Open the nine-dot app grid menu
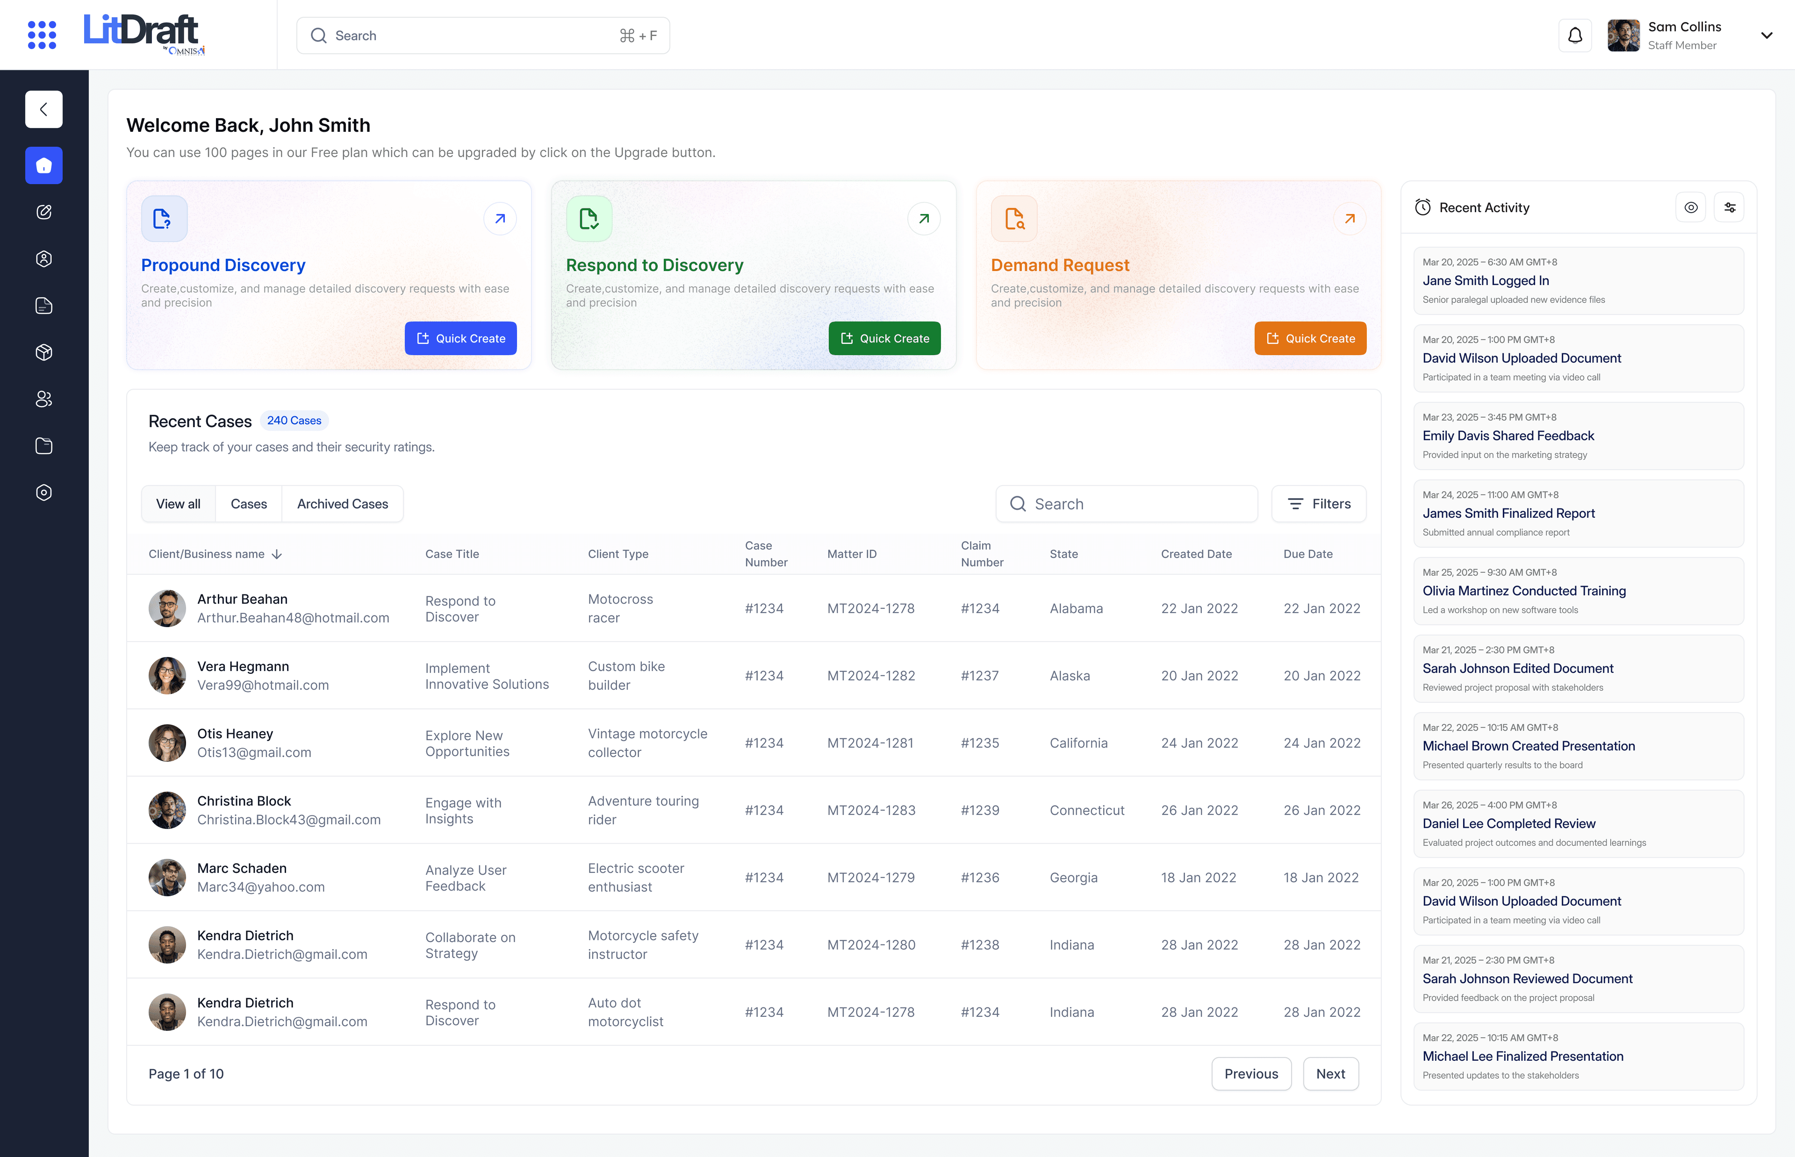This screenshot has height=1157, width=1795. click(x=42, y=36)
